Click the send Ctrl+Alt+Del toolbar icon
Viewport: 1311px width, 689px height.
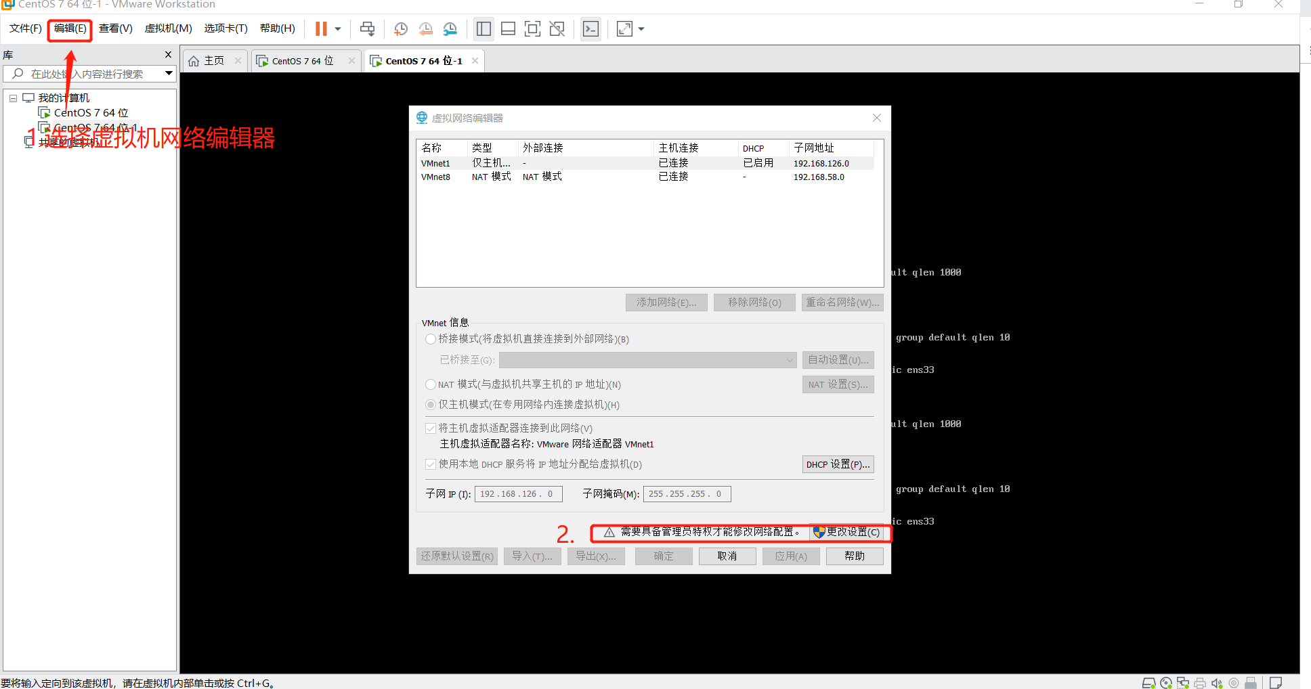367,29
